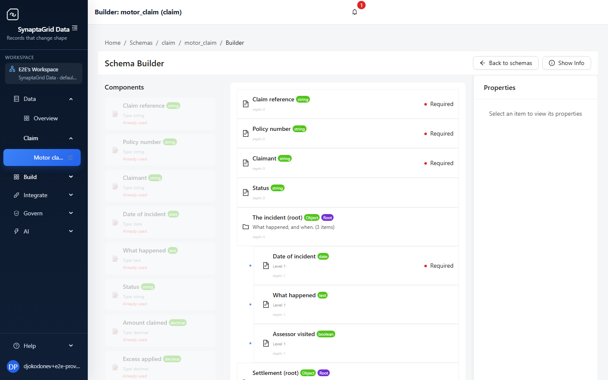Click the Root badge on The incident
Viewport: 608px width, 380px height.
click(328, 218)
